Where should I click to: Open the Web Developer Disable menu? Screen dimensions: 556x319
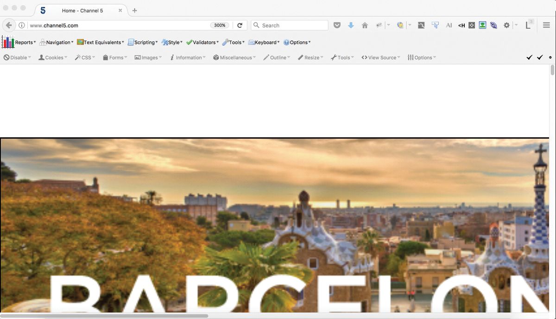click(x=16, y=57)
